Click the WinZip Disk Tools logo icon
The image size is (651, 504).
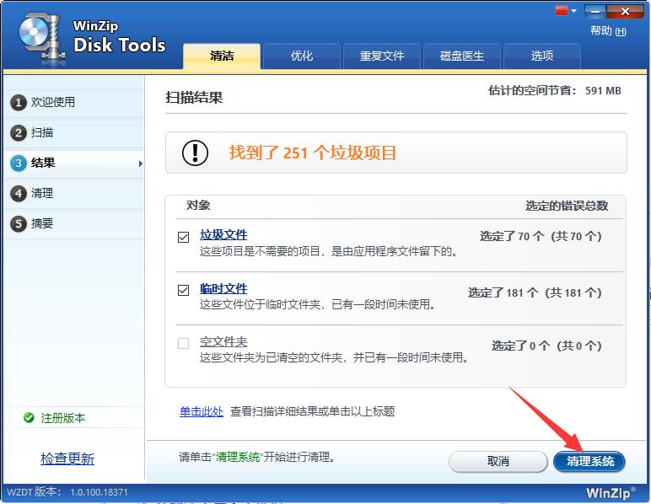41,38
